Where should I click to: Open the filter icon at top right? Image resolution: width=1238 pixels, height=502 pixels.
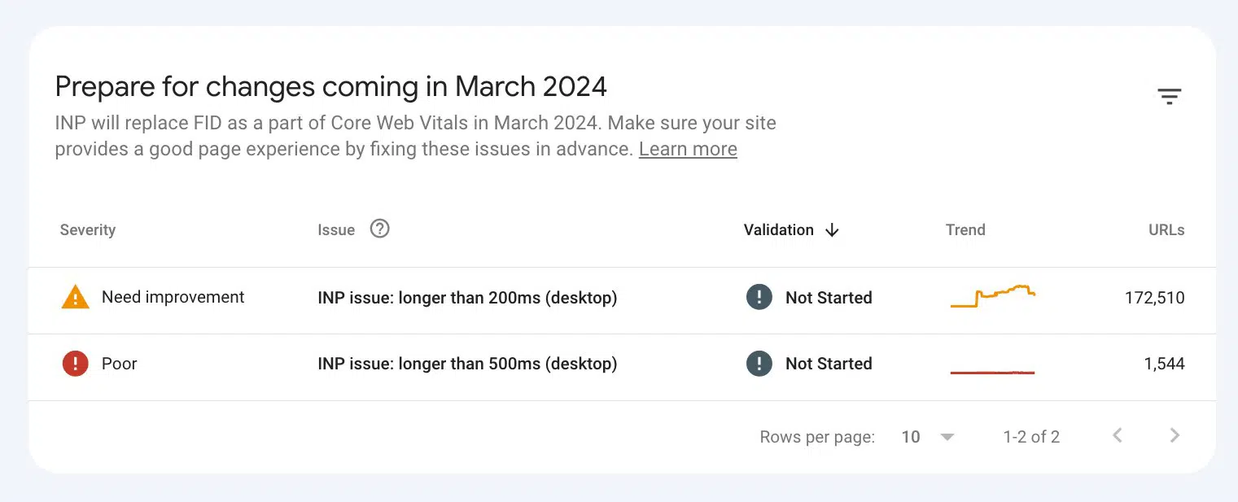coord(1170,97)
